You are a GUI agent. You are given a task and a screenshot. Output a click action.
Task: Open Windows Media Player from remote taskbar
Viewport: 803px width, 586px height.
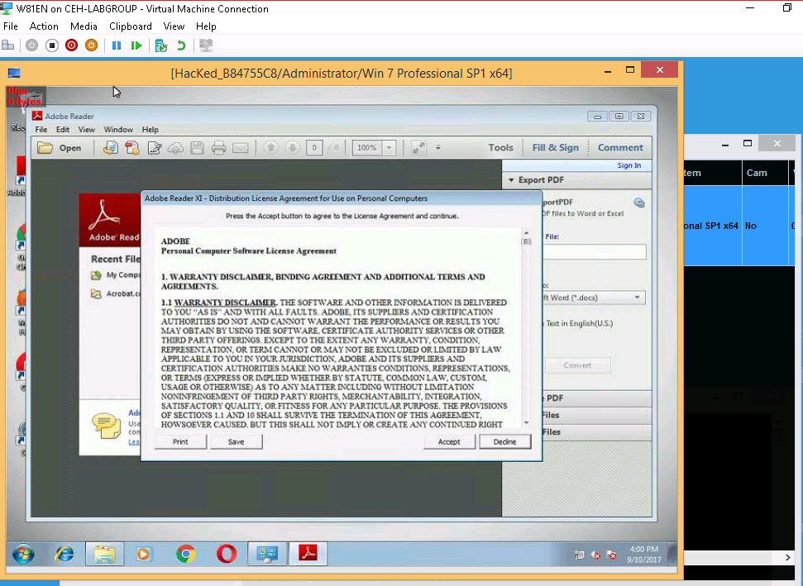point(144,554)
